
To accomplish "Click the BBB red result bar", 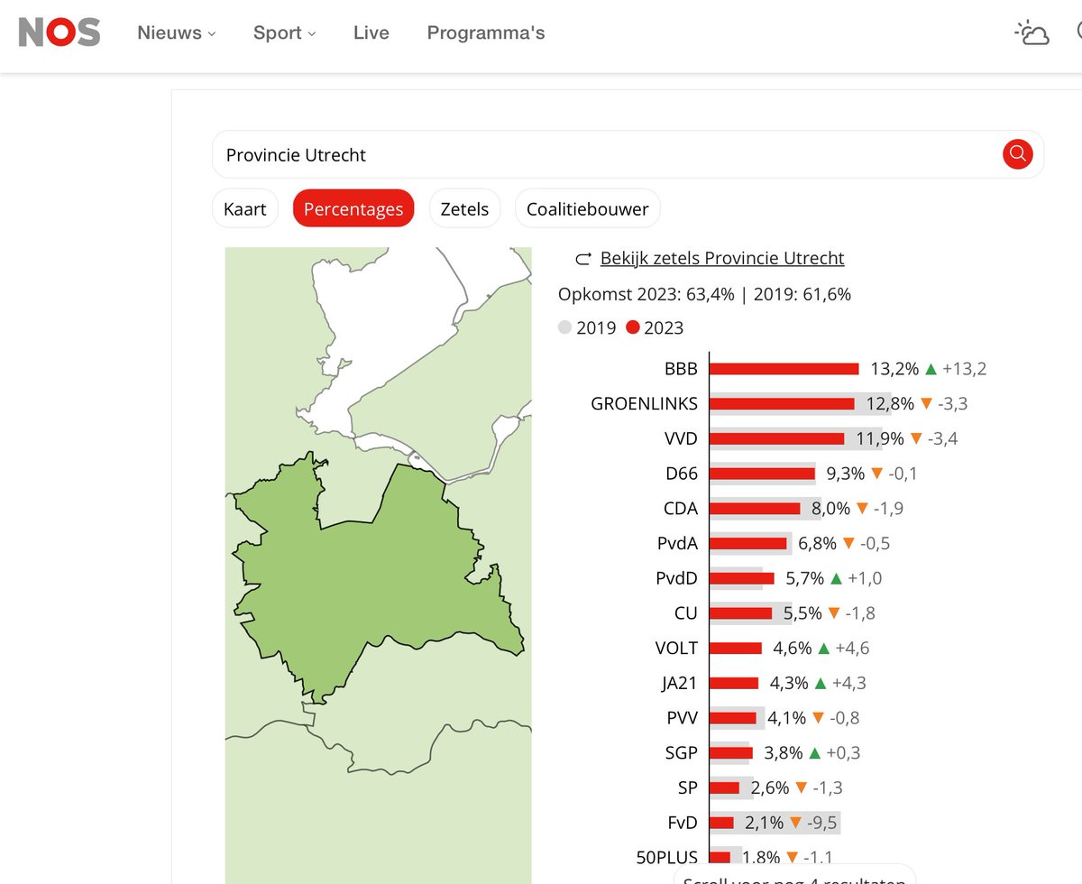I will 784,369.
